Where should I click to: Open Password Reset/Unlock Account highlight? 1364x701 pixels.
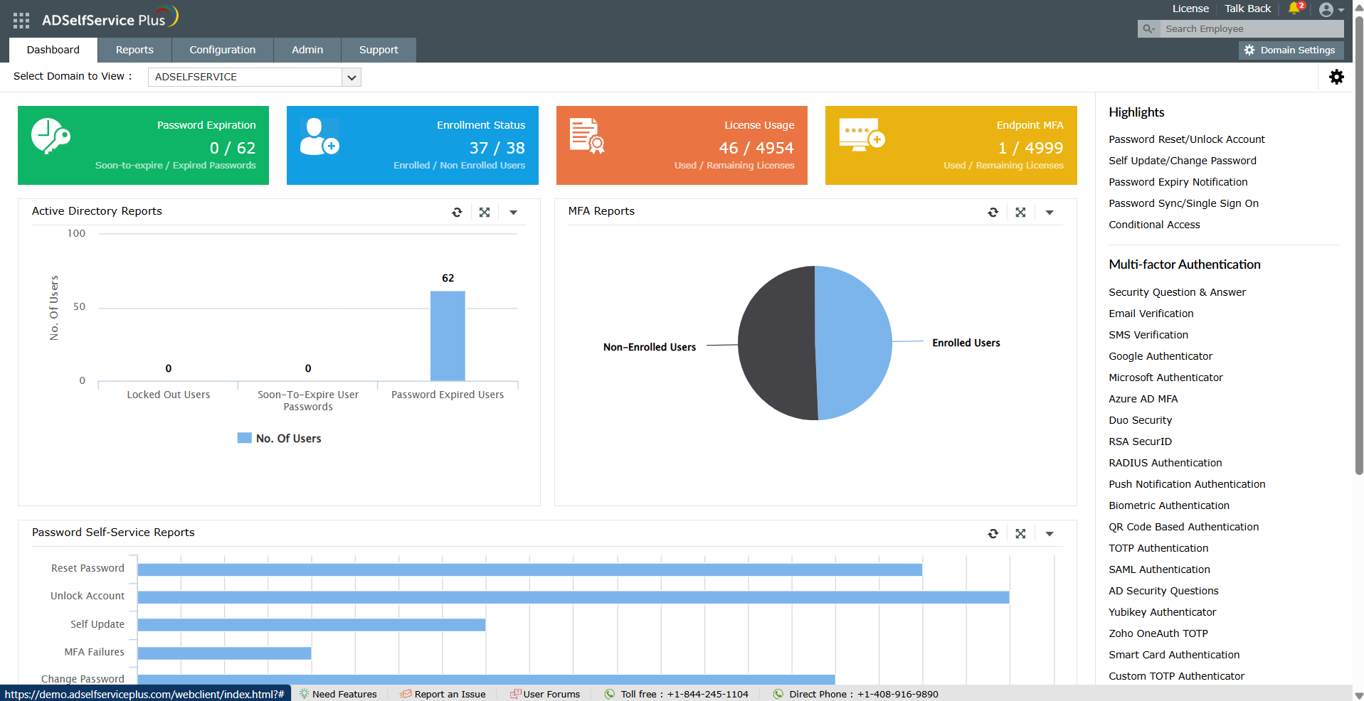pyautogui.click(x=1187, y=139)
